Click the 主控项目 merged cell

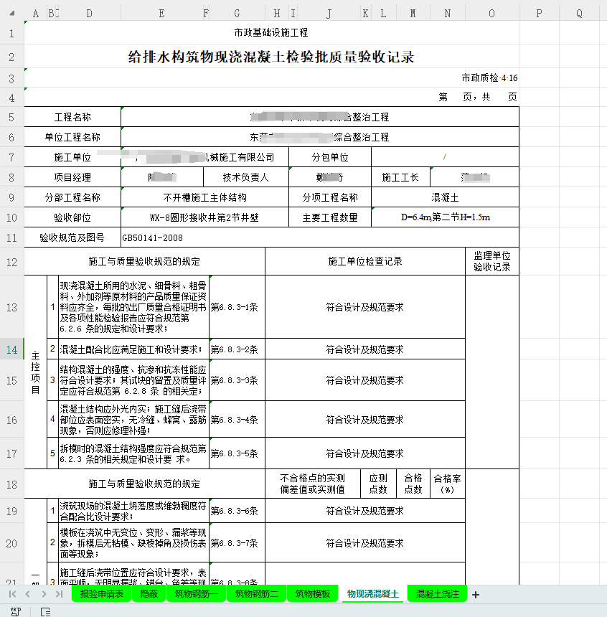pos(35,372)
